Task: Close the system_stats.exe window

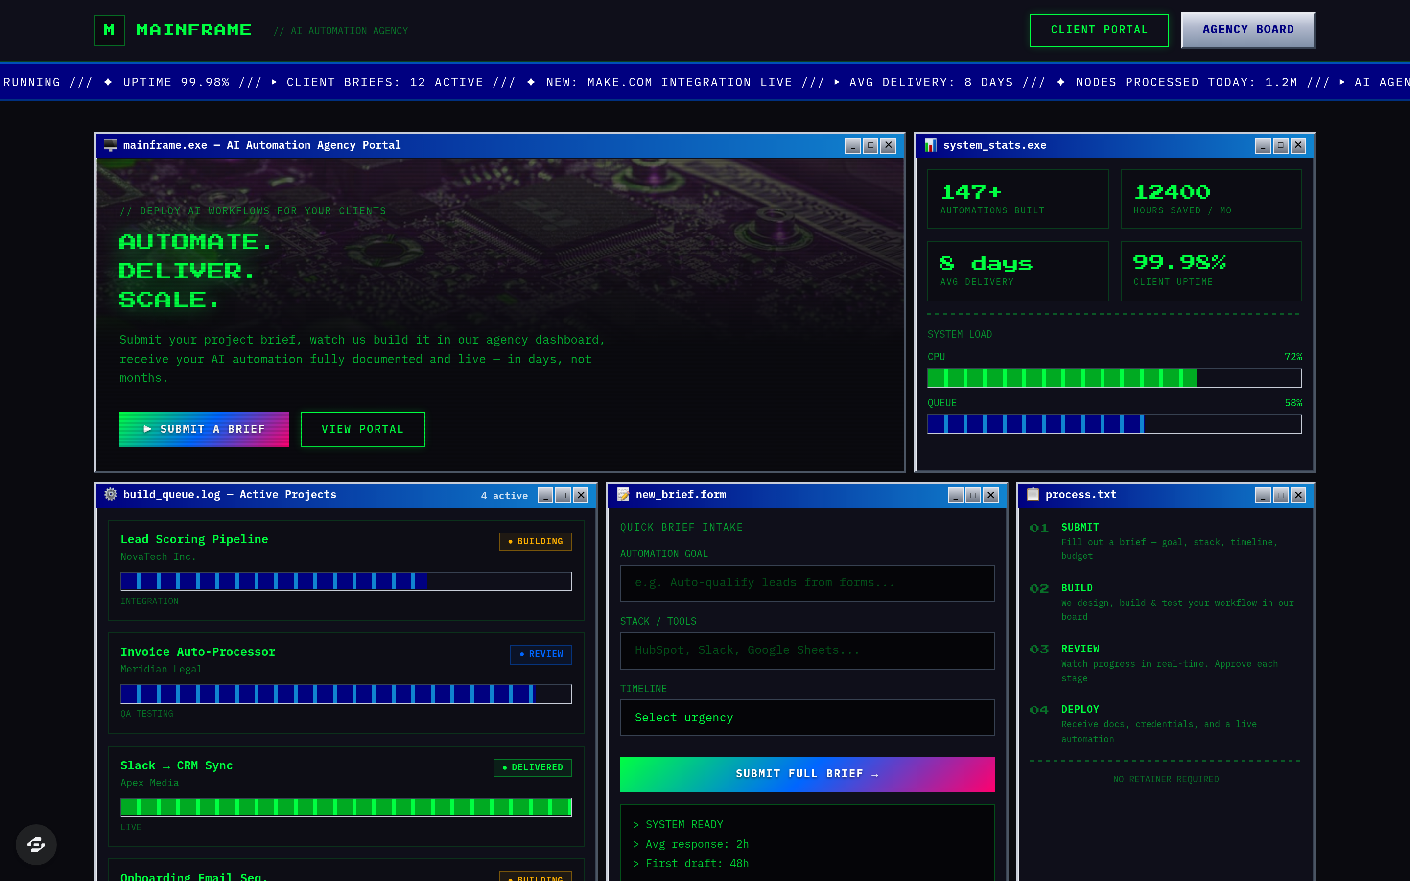Action: tap(1298, 146)
